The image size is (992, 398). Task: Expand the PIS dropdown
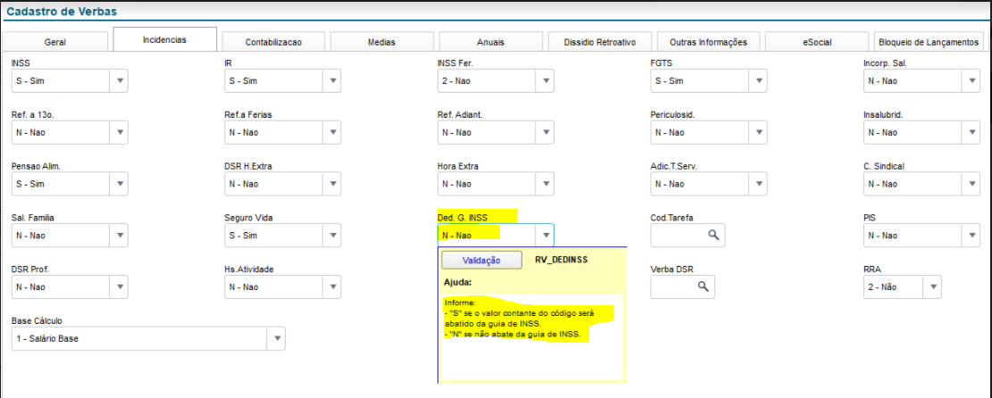tap(971, 236)
